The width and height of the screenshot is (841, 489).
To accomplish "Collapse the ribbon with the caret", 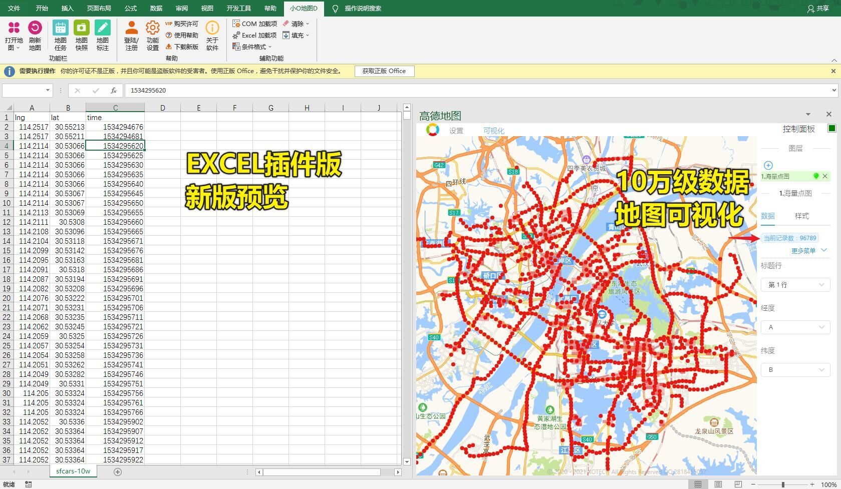I will click(x=834, y=60).
